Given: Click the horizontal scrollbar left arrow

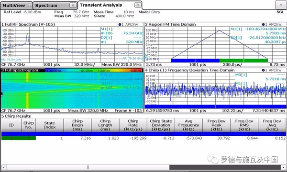Looking at the screenshot, I should (4, 167).
